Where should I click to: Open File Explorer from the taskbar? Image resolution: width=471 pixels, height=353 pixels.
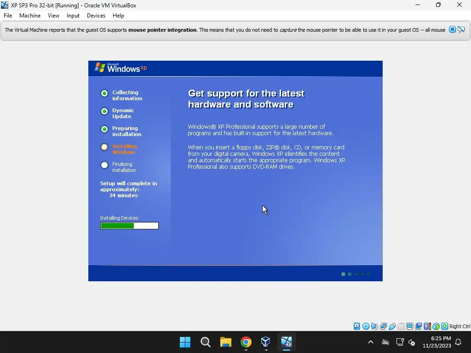point(225,342)
